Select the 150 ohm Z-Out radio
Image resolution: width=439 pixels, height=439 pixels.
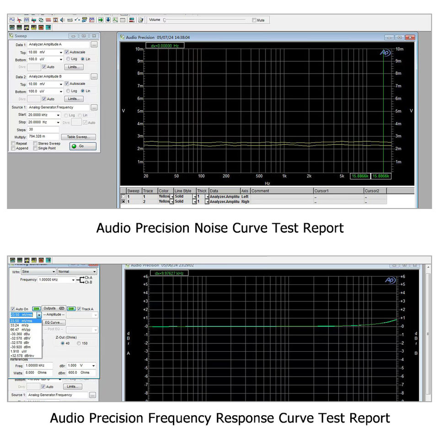pyautogui.click(x=79, y=343)
